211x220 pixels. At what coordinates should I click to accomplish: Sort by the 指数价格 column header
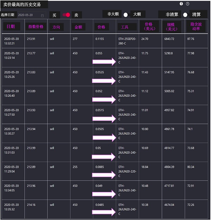click(36, 27)
